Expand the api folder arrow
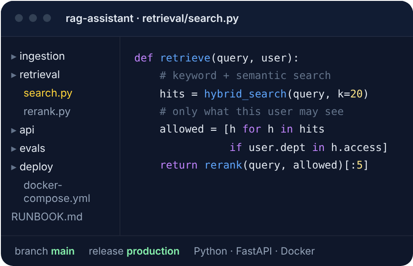The height and width of the screenshot is (266, 413). point(14,130)
